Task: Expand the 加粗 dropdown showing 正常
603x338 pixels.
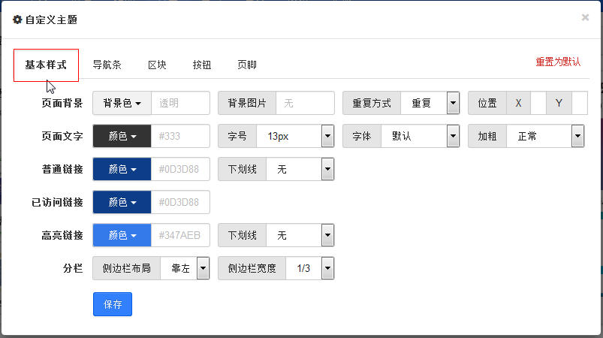Action: tap(545, 136)
